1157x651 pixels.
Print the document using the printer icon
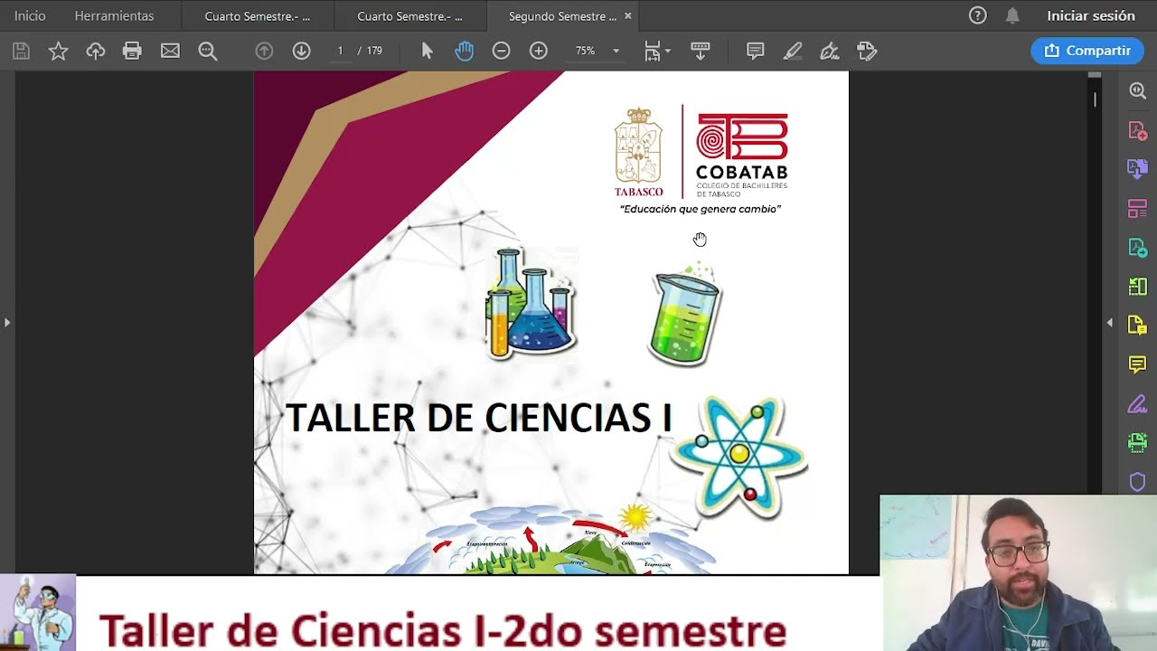pos(133,52)
